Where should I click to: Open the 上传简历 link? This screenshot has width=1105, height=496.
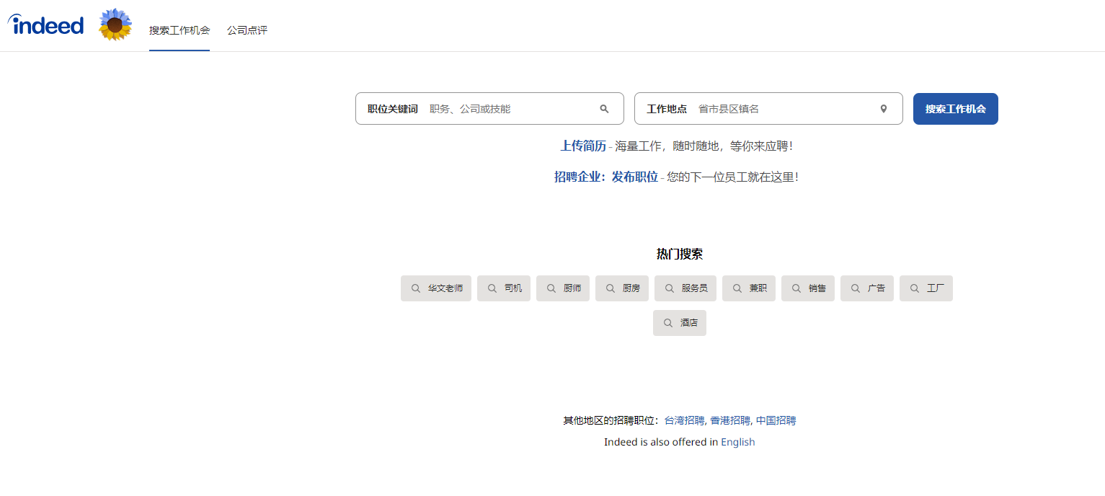[x=583, y=146]
